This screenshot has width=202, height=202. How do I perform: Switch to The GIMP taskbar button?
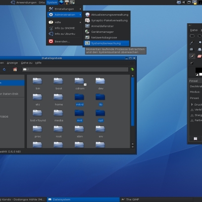point(157,199)
